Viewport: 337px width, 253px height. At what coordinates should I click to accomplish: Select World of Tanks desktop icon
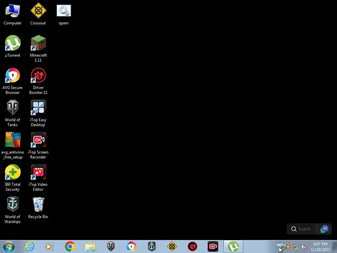(x=13, y=114)
